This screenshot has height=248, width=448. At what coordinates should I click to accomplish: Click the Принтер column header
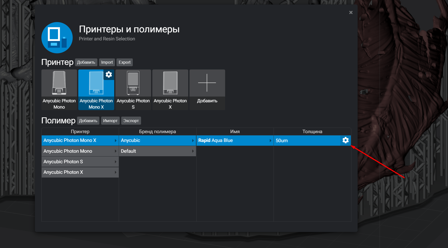(80, 132)
